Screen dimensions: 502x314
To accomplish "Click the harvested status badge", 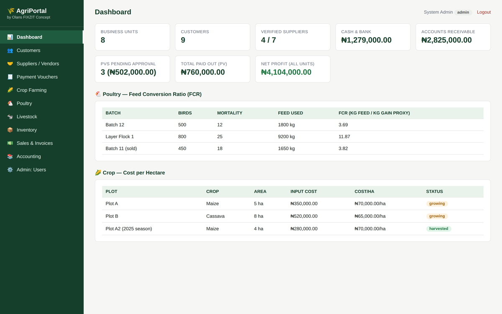I will pyautogui.click(x=439, y=229).
